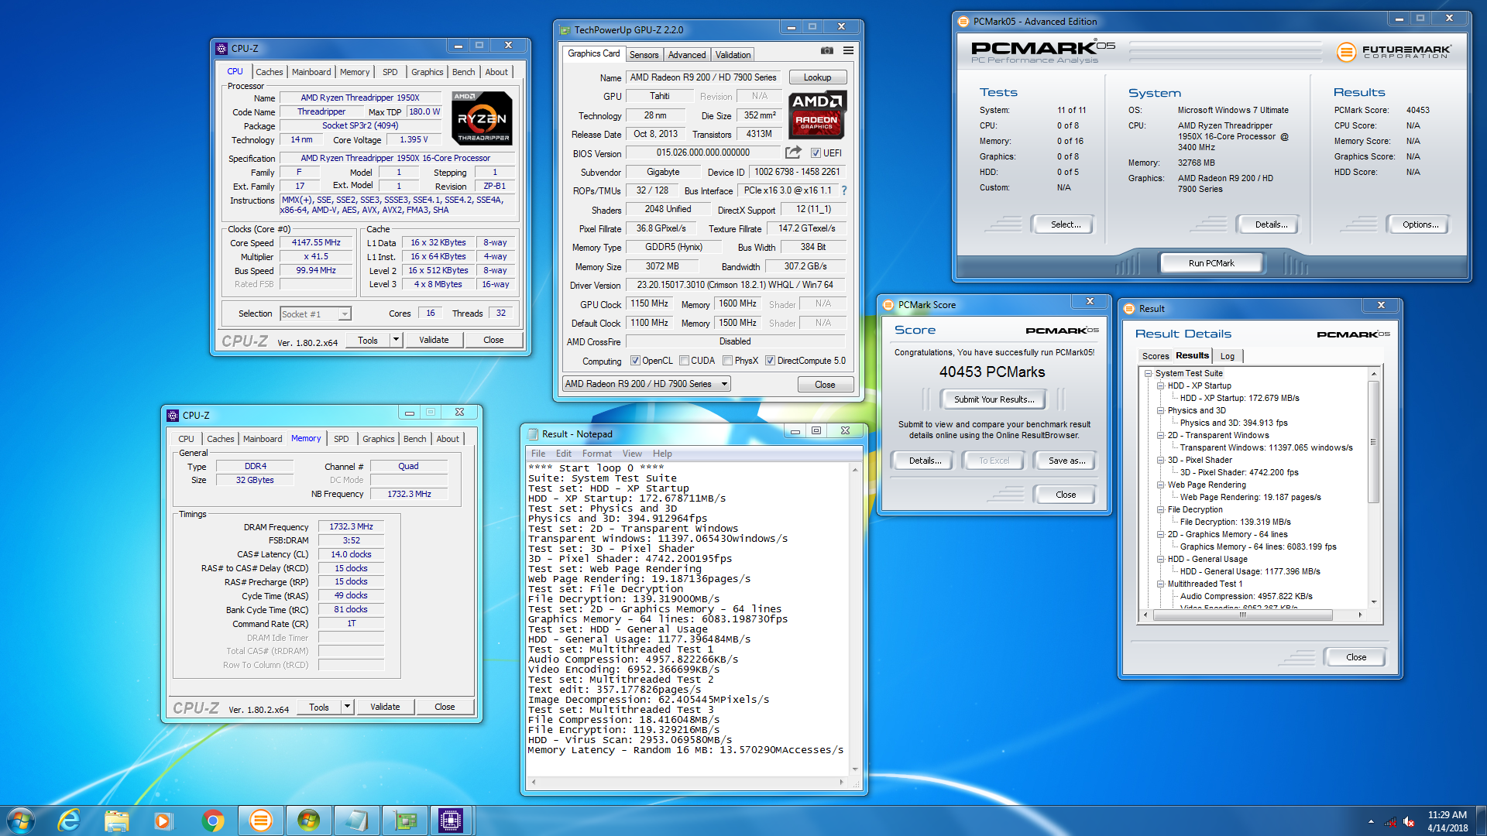Screen dimensions: 1487x836
Task: Open the Format menu in Notepad
Action: pos(596,454)
